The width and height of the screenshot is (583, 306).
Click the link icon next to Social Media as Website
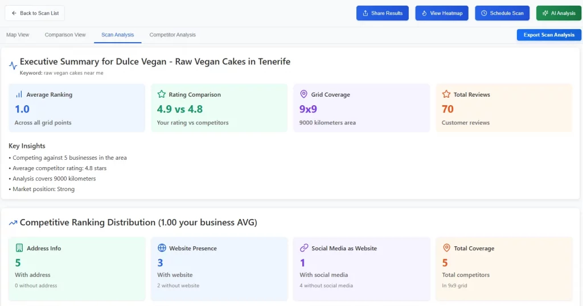pyautogui.click(x=304, y=247)
